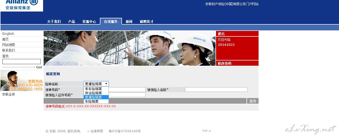
Task: Click the Allianz logo in the header
Action: [22, 5]
